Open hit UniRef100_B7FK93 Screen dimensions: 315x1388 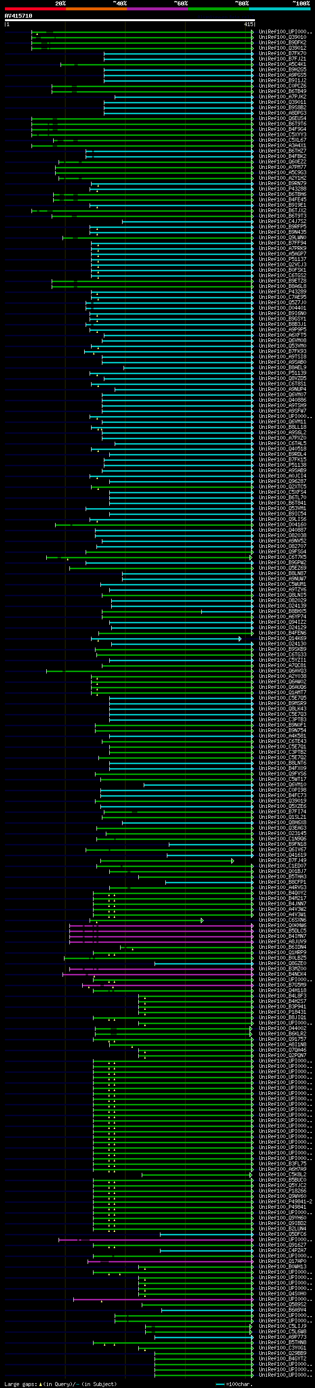283,352
